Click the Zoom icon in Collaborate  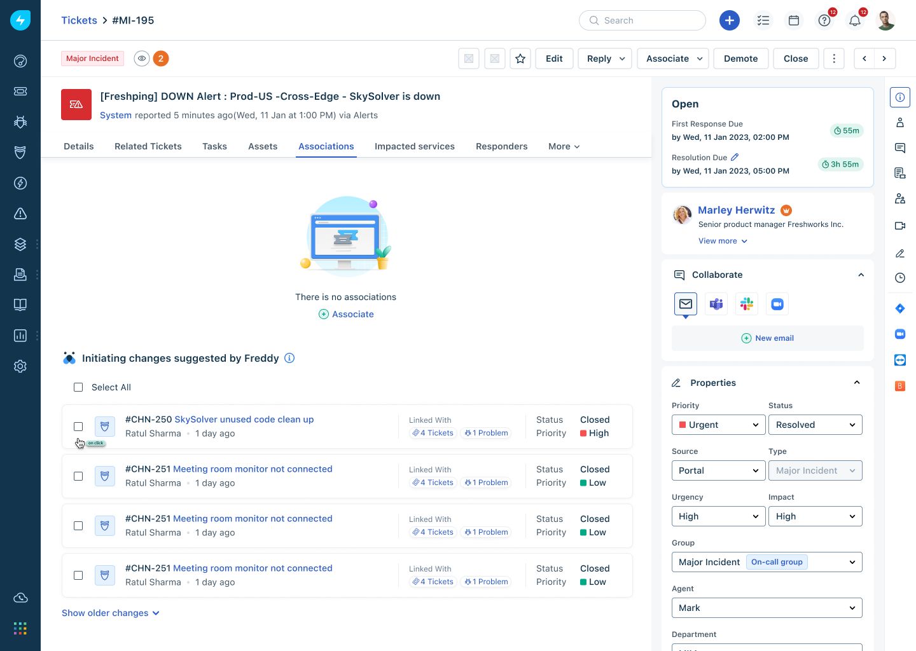point(777,305)
